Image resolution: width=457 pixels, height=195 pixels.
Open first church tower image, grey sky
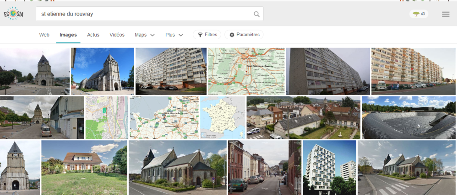pyautogui.click(x=35, y=71)
